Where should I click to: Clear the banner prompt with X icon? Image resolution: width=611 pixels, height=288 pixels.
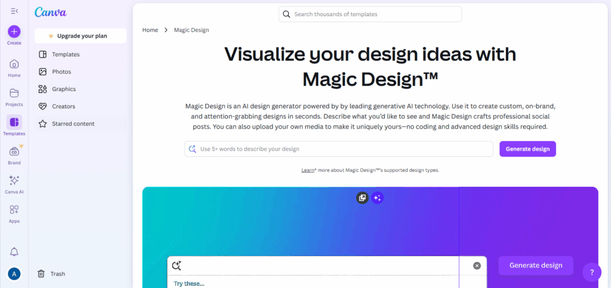pyautogui.click(x=477, y=266)
